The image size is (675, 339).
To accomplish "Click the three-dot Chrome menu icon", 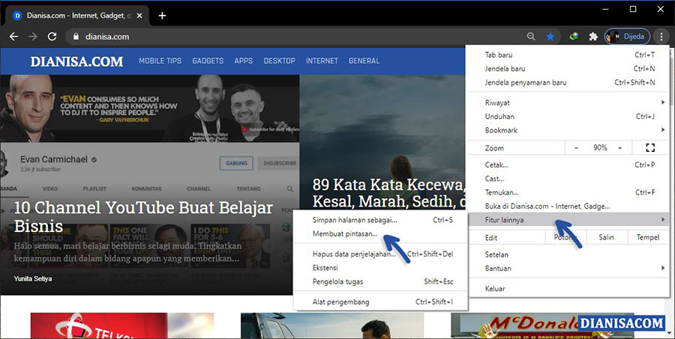I will (x=661, y=37).
